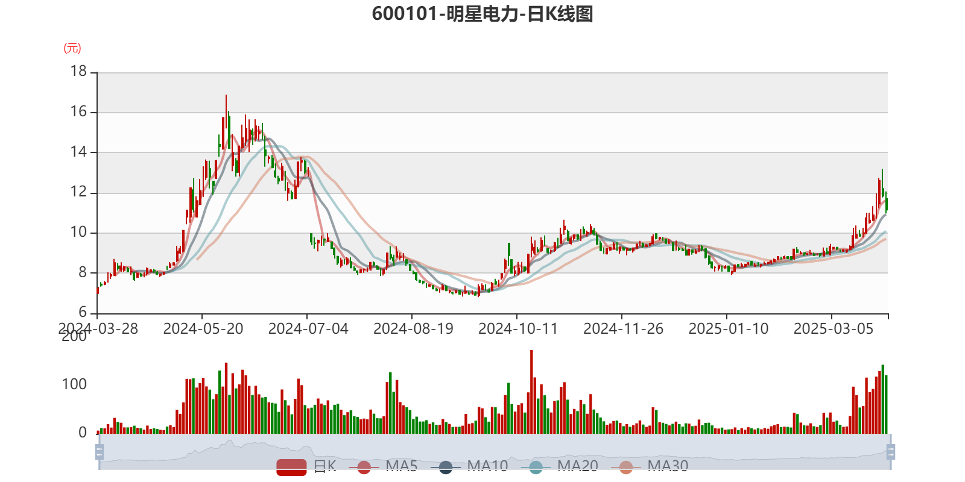Click the chart title 600101-明星电力-日K线图
Viewport: 965px width, 482px height.
pos(482,13)
